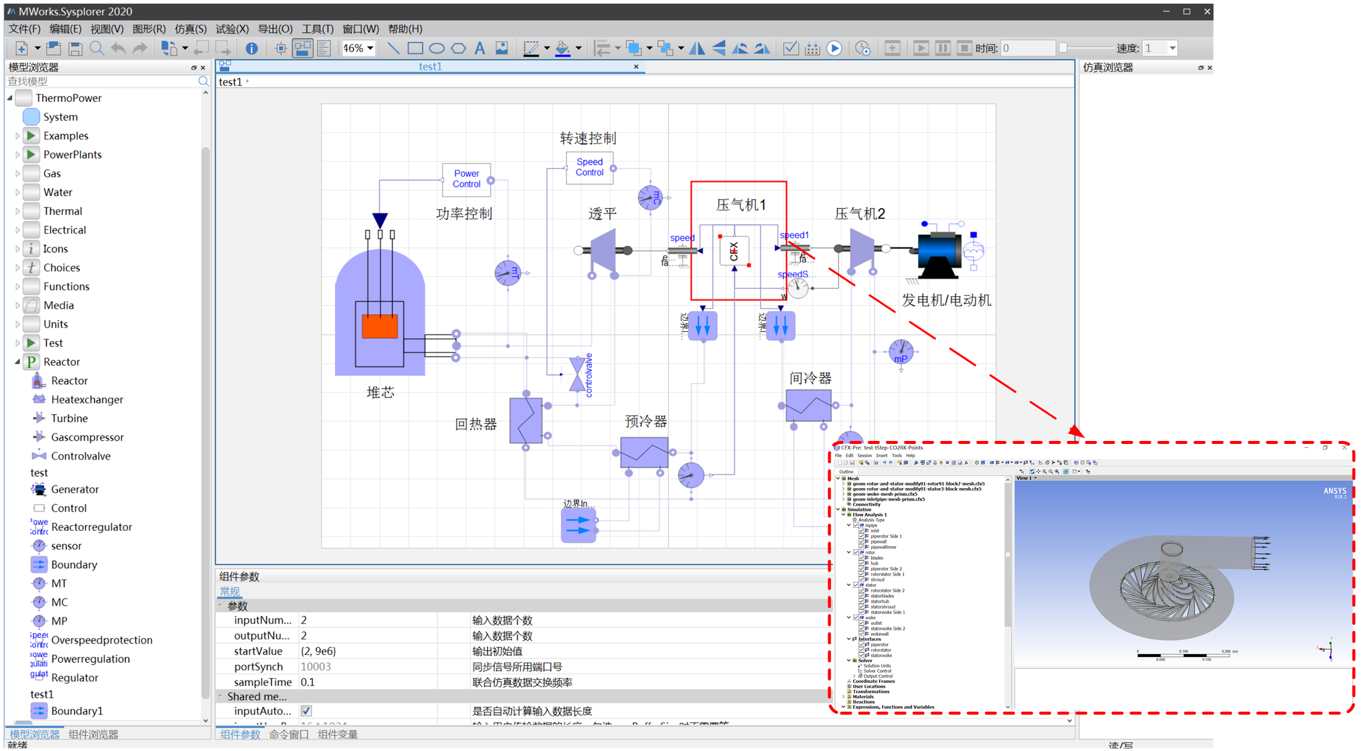Start the simulation with the play icon
Screen dimensions: 1367x751
(834, 48)
